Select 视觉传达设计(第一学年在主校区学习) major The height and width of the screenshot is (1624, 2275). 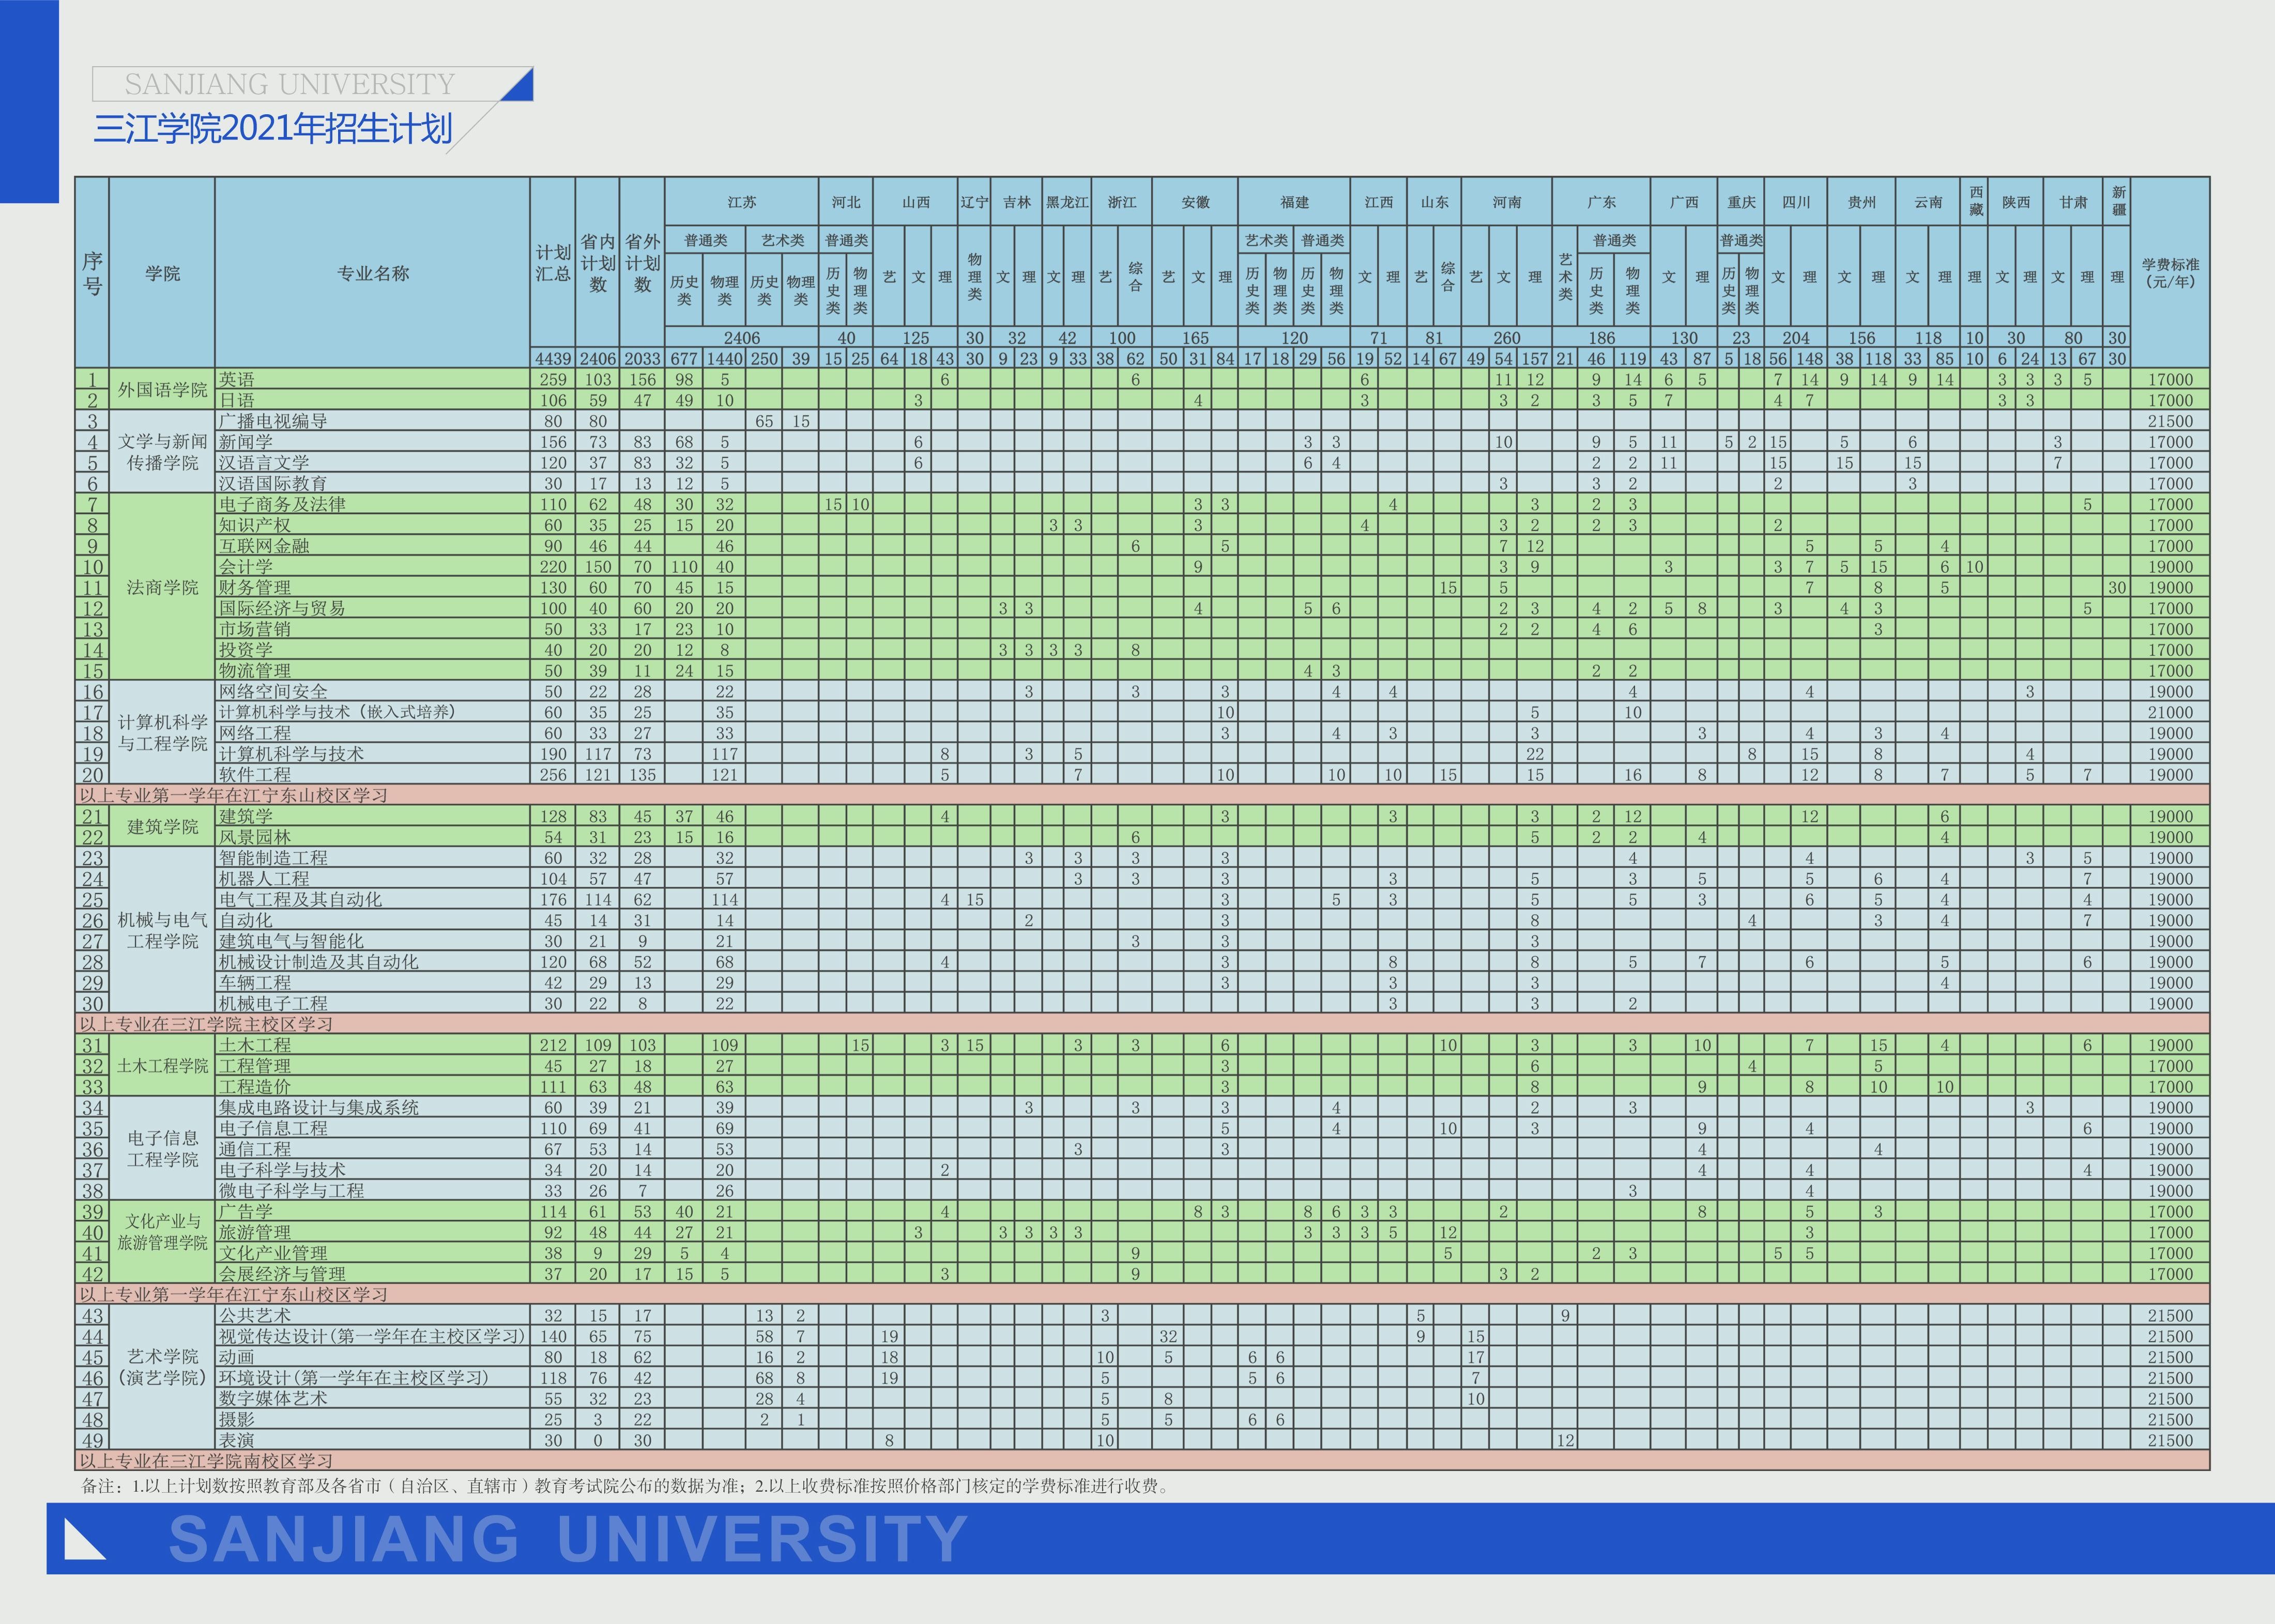[x=372, y=1336]
